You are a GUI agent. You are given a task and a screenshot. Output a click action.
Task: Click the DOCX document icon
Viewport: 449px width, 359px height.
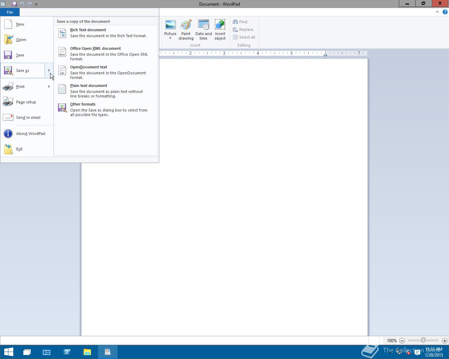pos(62,52)
